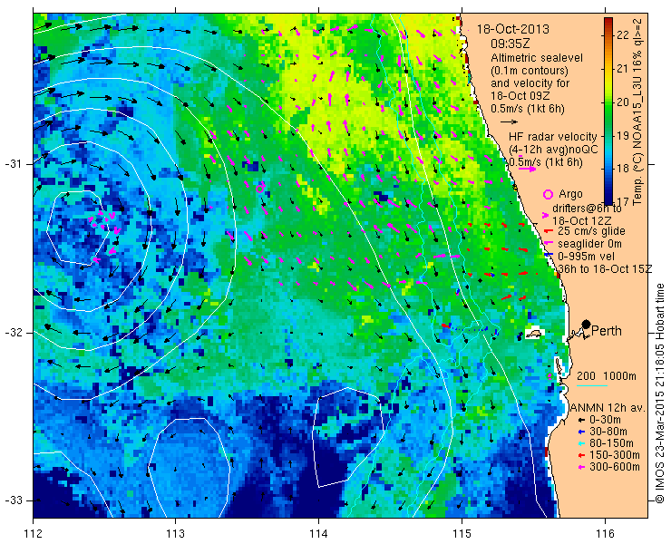Viewport: 671px width, 544px height.
Task: Click the 'HF radar velocity' label
Action: pos(553,137)
